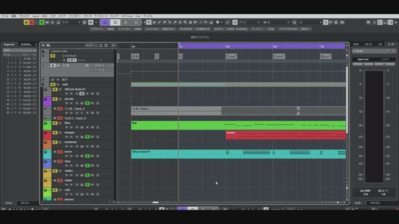399x224 pixels.
Task: Open the automation mode dropdown in toolbar
Action: (71, 22)
